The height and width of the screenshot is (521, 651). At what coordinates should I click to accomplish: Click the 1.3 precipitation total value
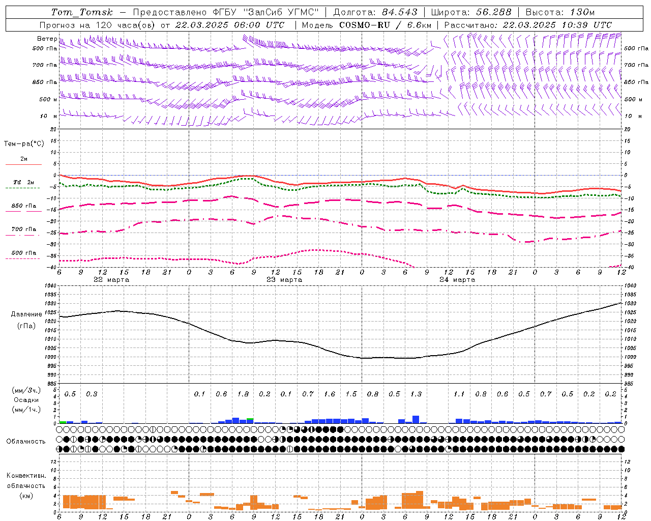[x=416, y=394]
